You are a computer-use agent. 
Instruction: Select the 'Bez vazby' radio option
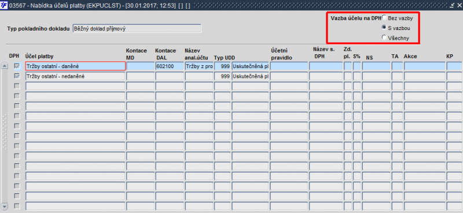click(384, 18)
